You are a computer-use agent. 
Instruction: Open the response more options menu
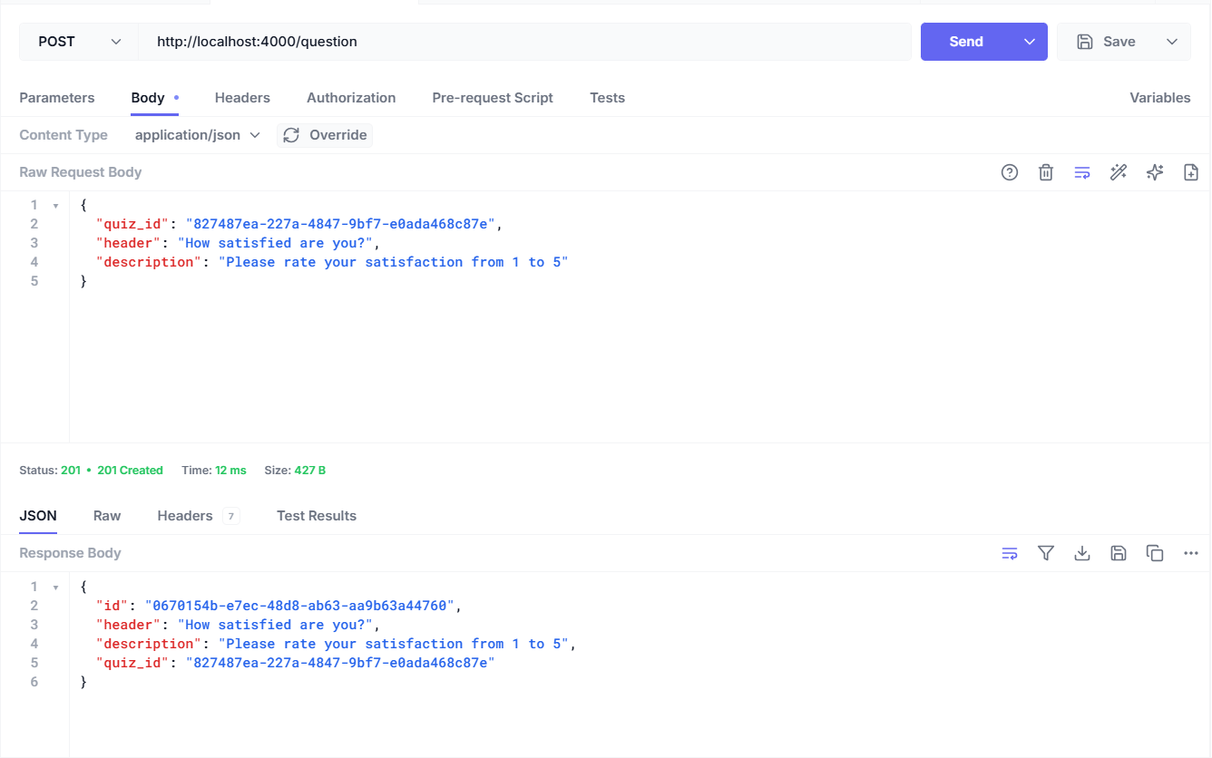coord(1191,553)
